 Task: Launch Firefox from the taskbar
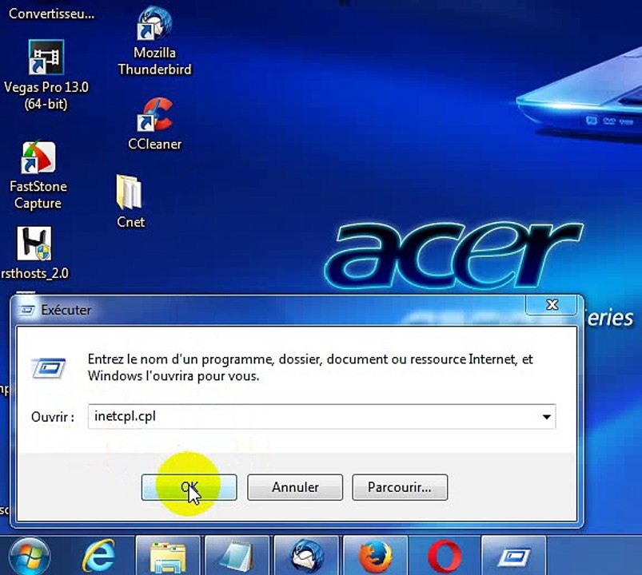376,555
